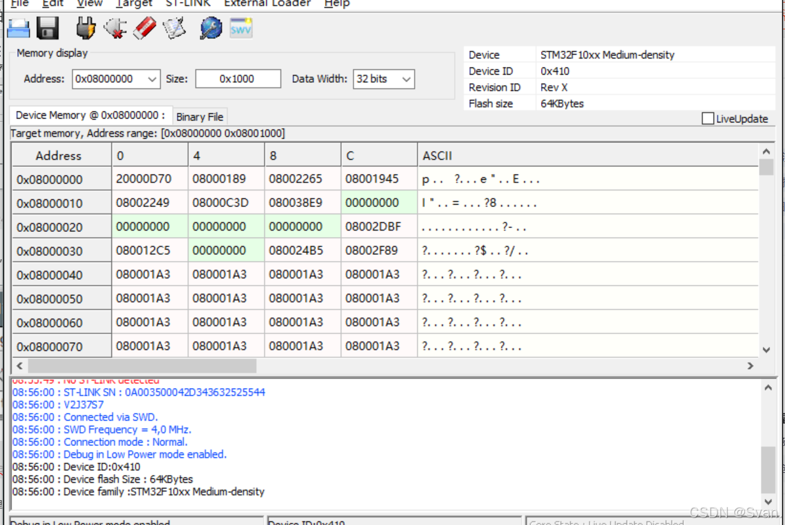Screen dimensions: 785x525
Task: Select cell value 08002265
Action: tap(303, 179)
